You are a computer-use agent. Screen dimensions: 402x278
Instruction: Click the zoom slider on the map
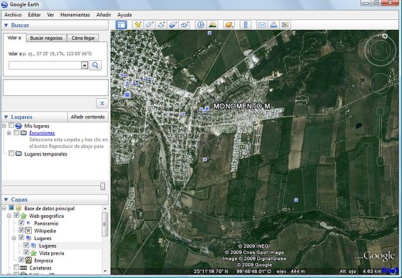pyautogui.click(x=381, y=136)
